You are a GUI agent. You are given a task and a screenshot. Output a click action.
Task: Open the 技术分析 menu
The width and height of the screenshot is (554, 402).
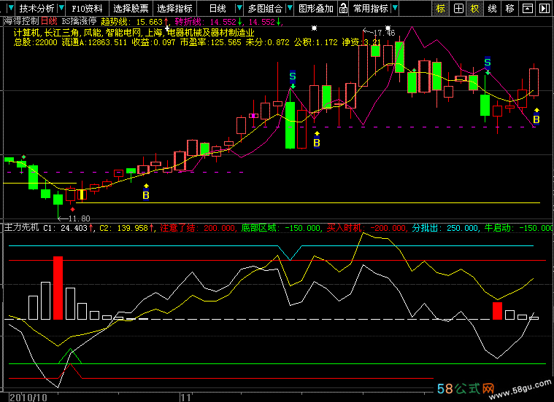coord(36,8)
